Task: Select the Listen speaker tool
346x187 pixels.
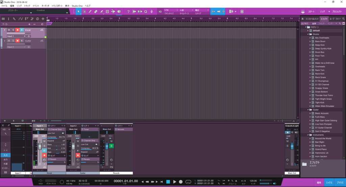Action: click(119, 11)
